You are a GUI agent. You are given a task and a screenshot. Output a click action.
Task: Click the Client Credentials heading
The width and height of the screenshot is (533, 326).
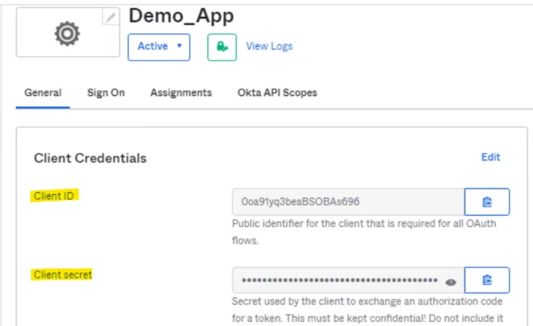click(90, 158)
